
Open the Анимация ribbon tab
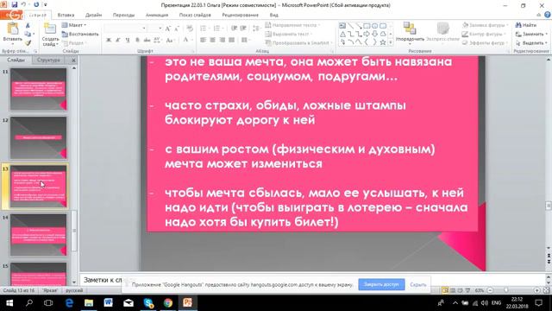click(x=157, y=16)
